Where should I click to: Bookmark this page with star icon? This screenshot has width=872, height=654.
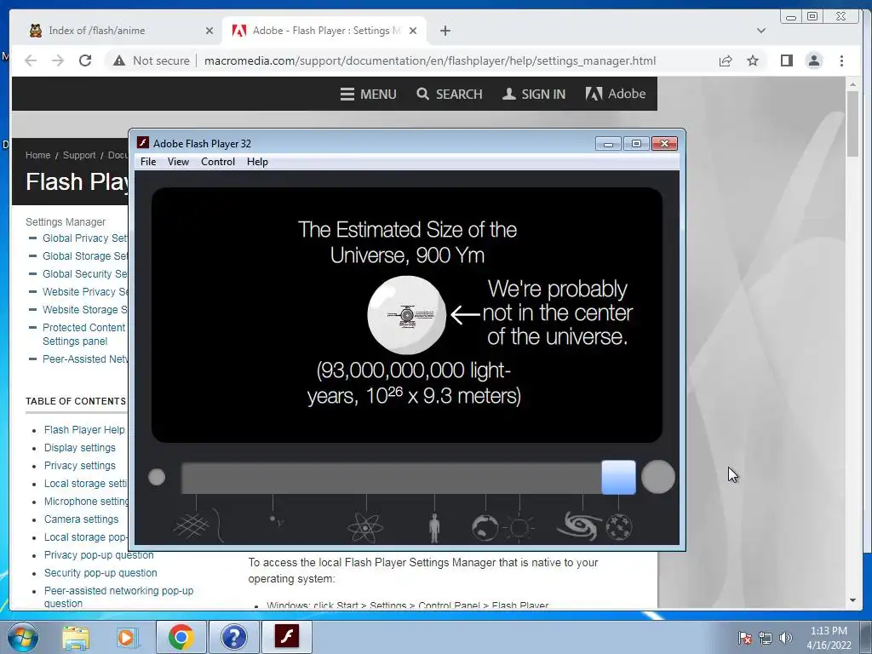753,60
